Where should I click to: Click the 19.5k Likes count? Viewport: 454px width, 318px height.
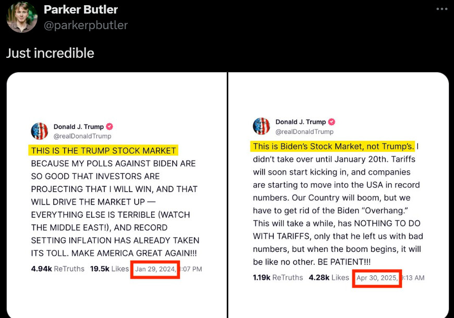pyautogui.click(x=109, y=269)
